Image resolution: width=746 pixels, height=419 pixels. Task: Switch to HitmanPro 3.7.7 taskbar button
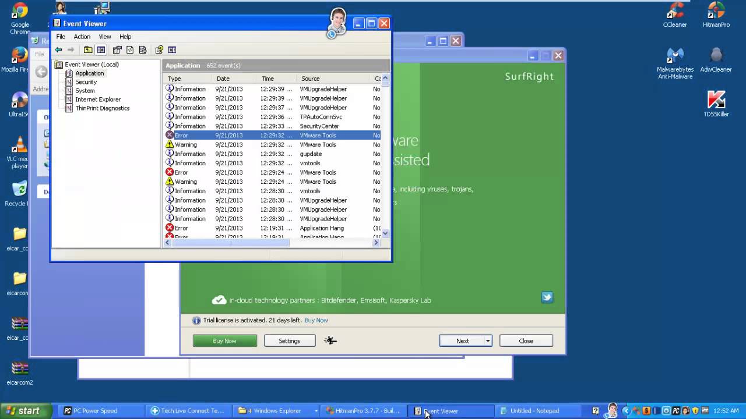(x=363, y=411)
